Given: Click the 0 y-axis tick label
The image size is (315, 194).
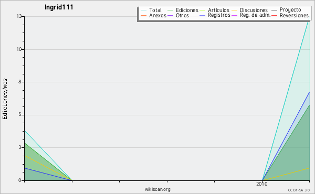Looking at the screenshot, I should tap(20, 180).
